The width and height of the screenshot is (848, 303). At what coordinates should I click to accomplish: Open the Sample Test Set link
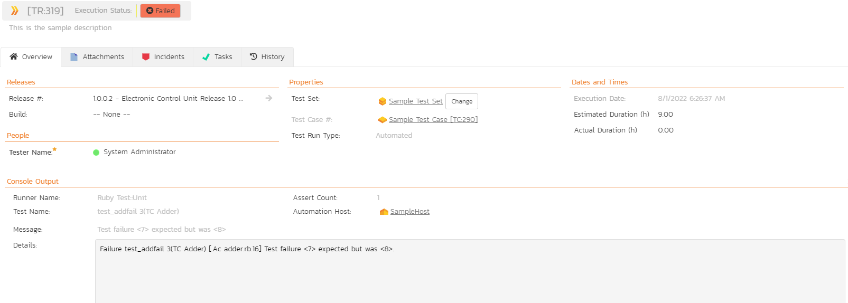pyautogui.click(x=415, y=101)
